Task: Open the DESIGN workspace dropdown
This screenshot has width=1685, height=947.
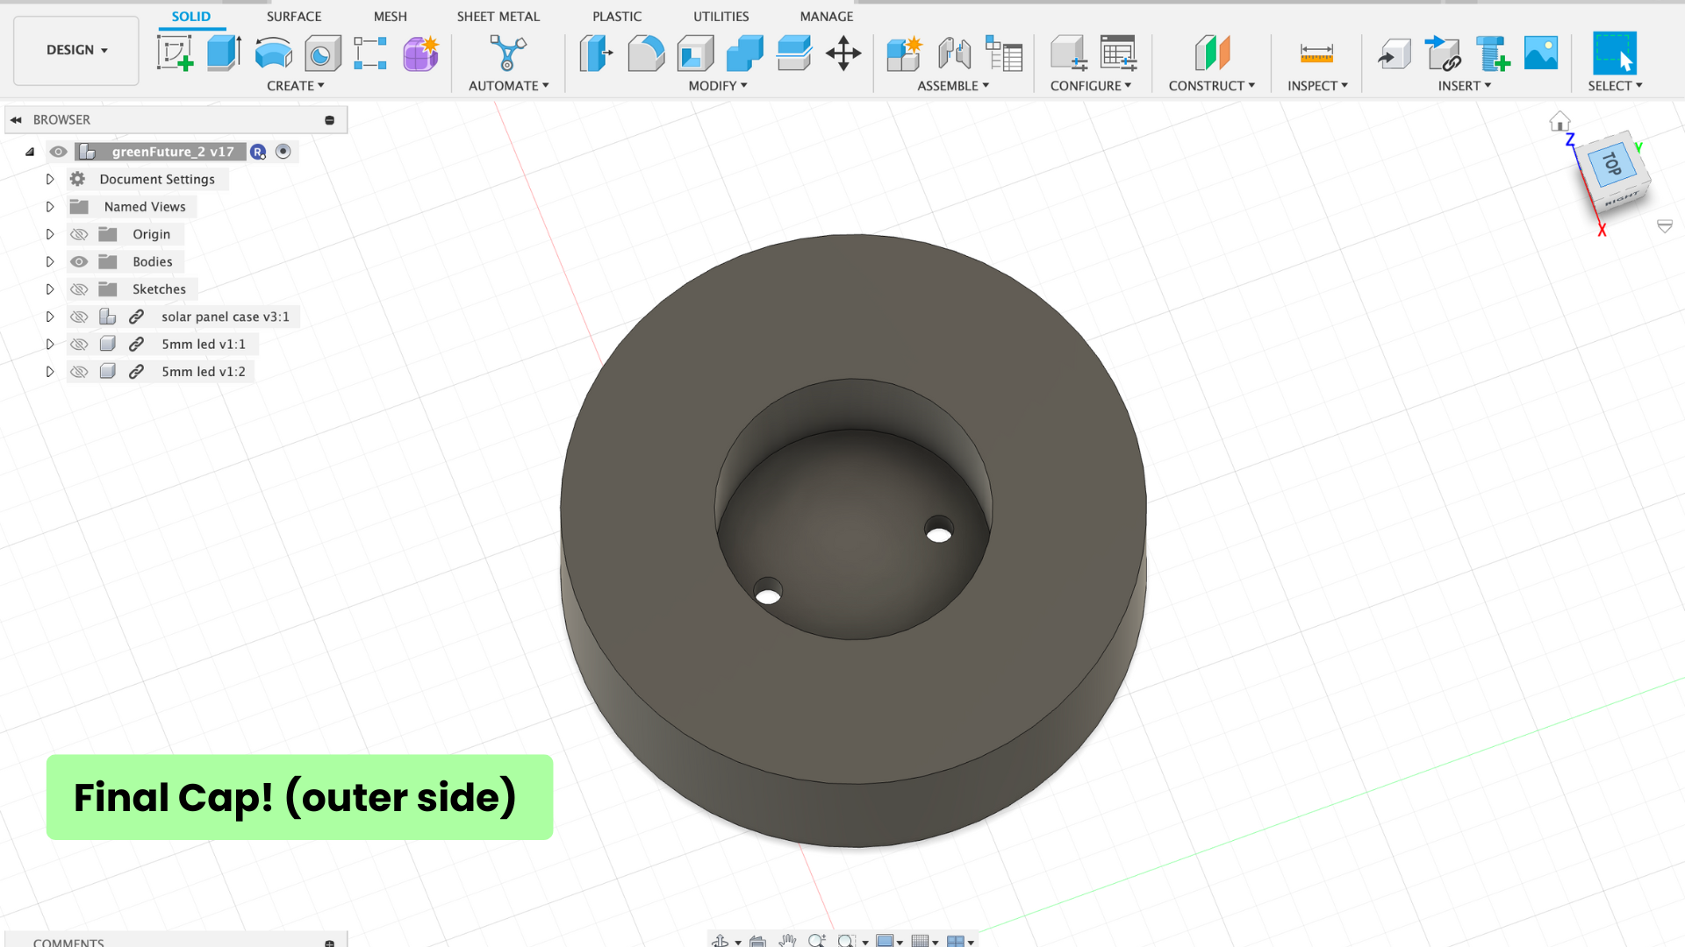Action: 76,50
